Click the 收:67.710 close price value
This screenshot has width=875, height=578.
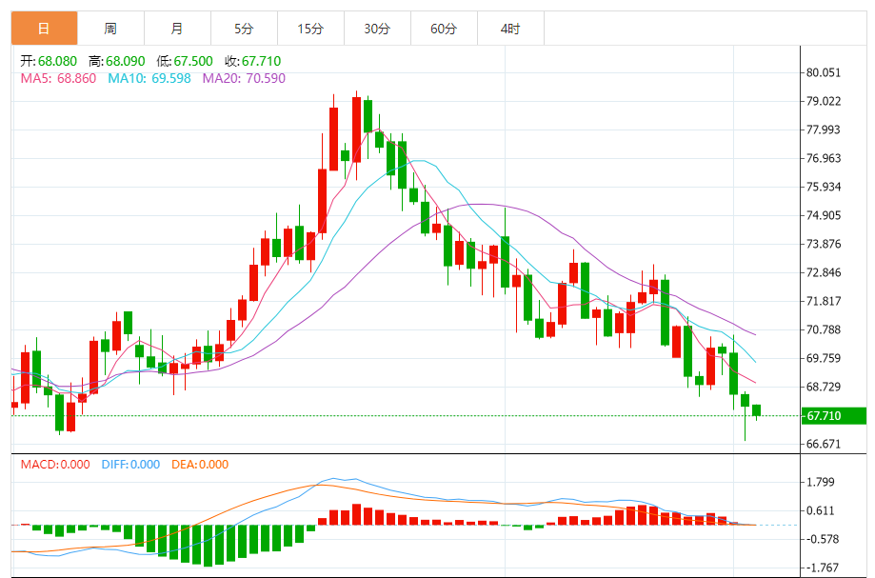click(x=253, y=61)
